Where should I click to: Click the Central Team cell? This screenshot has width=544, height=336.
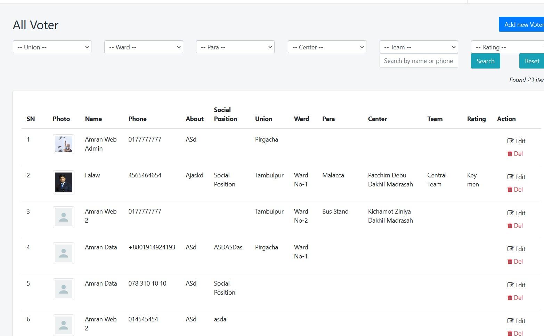coord(437,179)
